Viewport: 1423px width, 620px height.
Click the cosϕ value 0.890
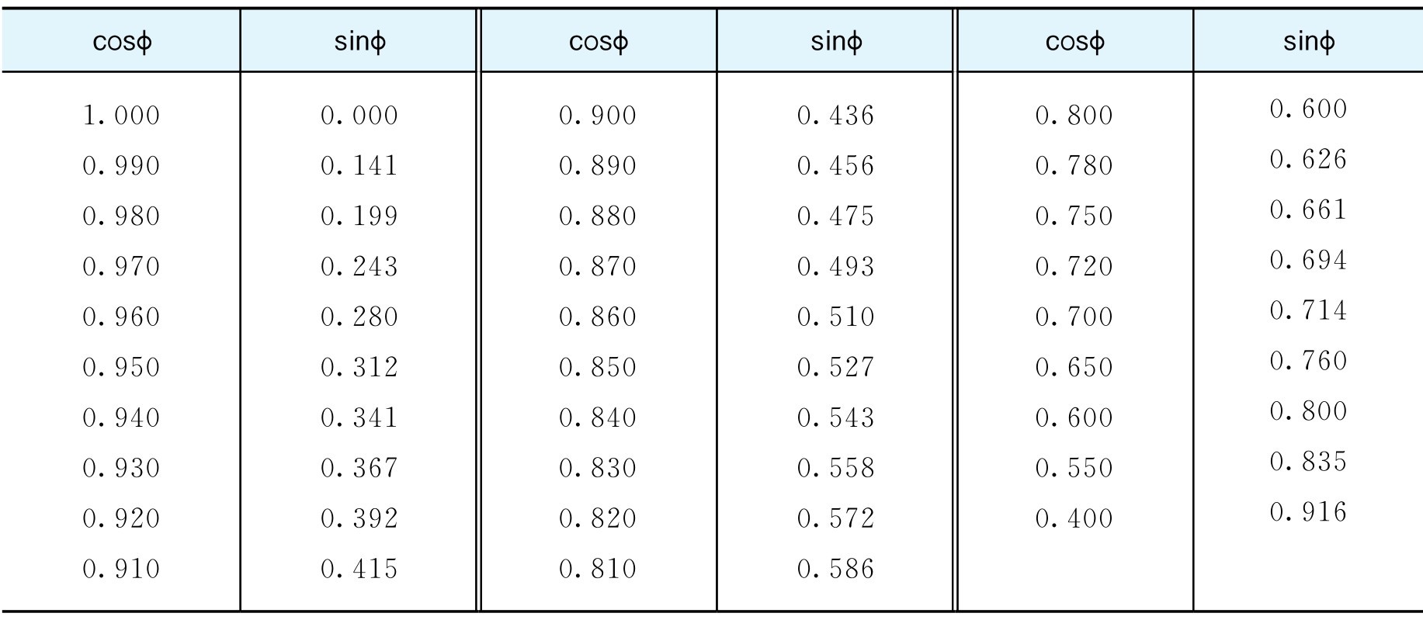click(598, 166)
